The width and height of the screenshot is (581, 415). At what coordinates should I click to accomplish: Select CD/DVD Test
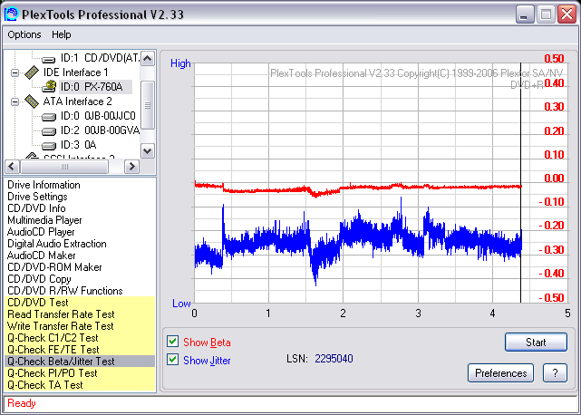pos(80,303)
